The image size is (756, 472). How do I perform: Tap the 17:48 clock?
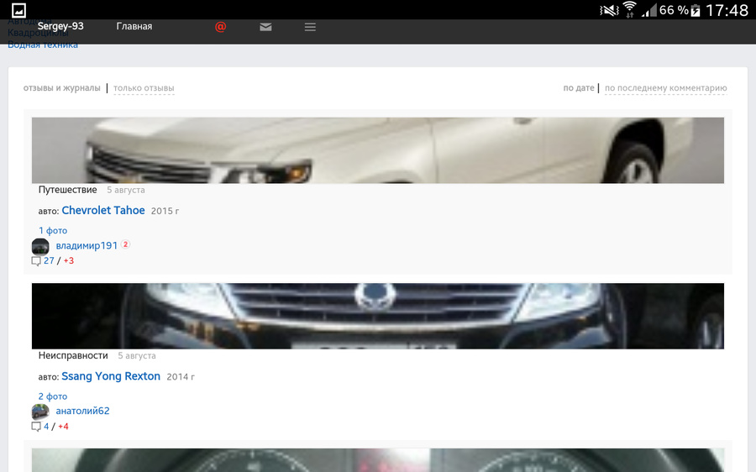click(727, 10)
